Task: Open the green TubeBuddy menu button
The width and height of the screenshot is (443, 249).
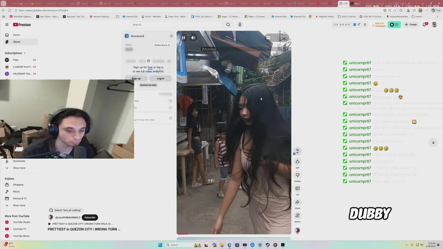Action: pos(394,25)
